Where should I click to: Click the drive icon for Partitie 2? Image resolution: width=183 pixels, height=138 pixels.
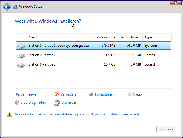21,56
